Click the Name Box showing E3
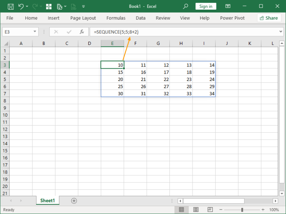This screenshot has width=286, height=214. pos(18,32)
